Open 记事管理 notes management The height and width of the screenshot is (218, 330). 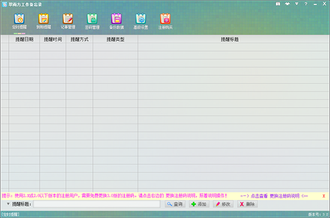(x=68, y=21)
